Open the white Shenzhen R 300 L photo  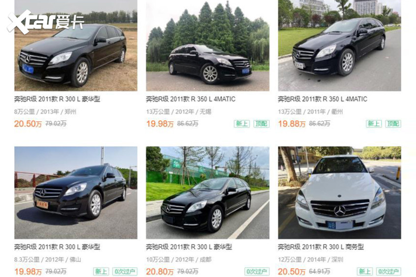click(339, 193)
